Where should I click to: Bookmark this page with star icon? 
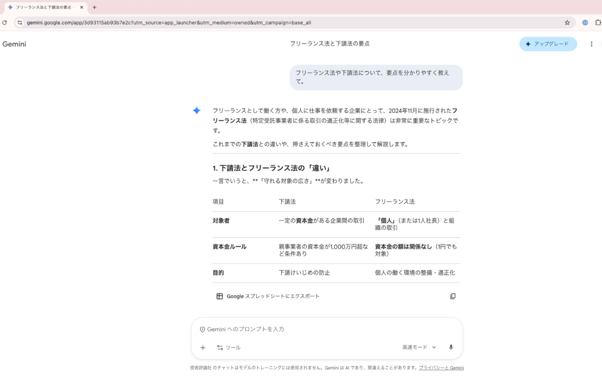point(567,23)
